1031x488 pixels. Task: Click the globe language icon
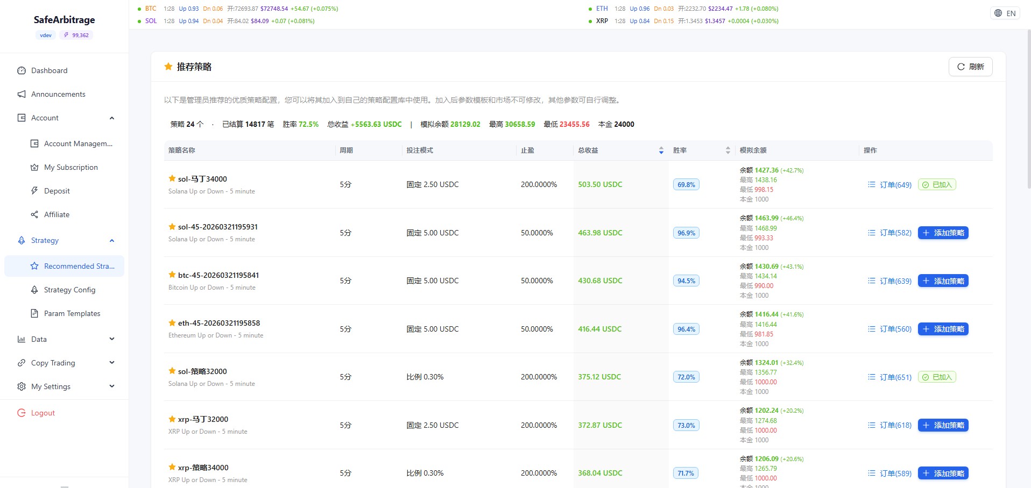point(998,13)
